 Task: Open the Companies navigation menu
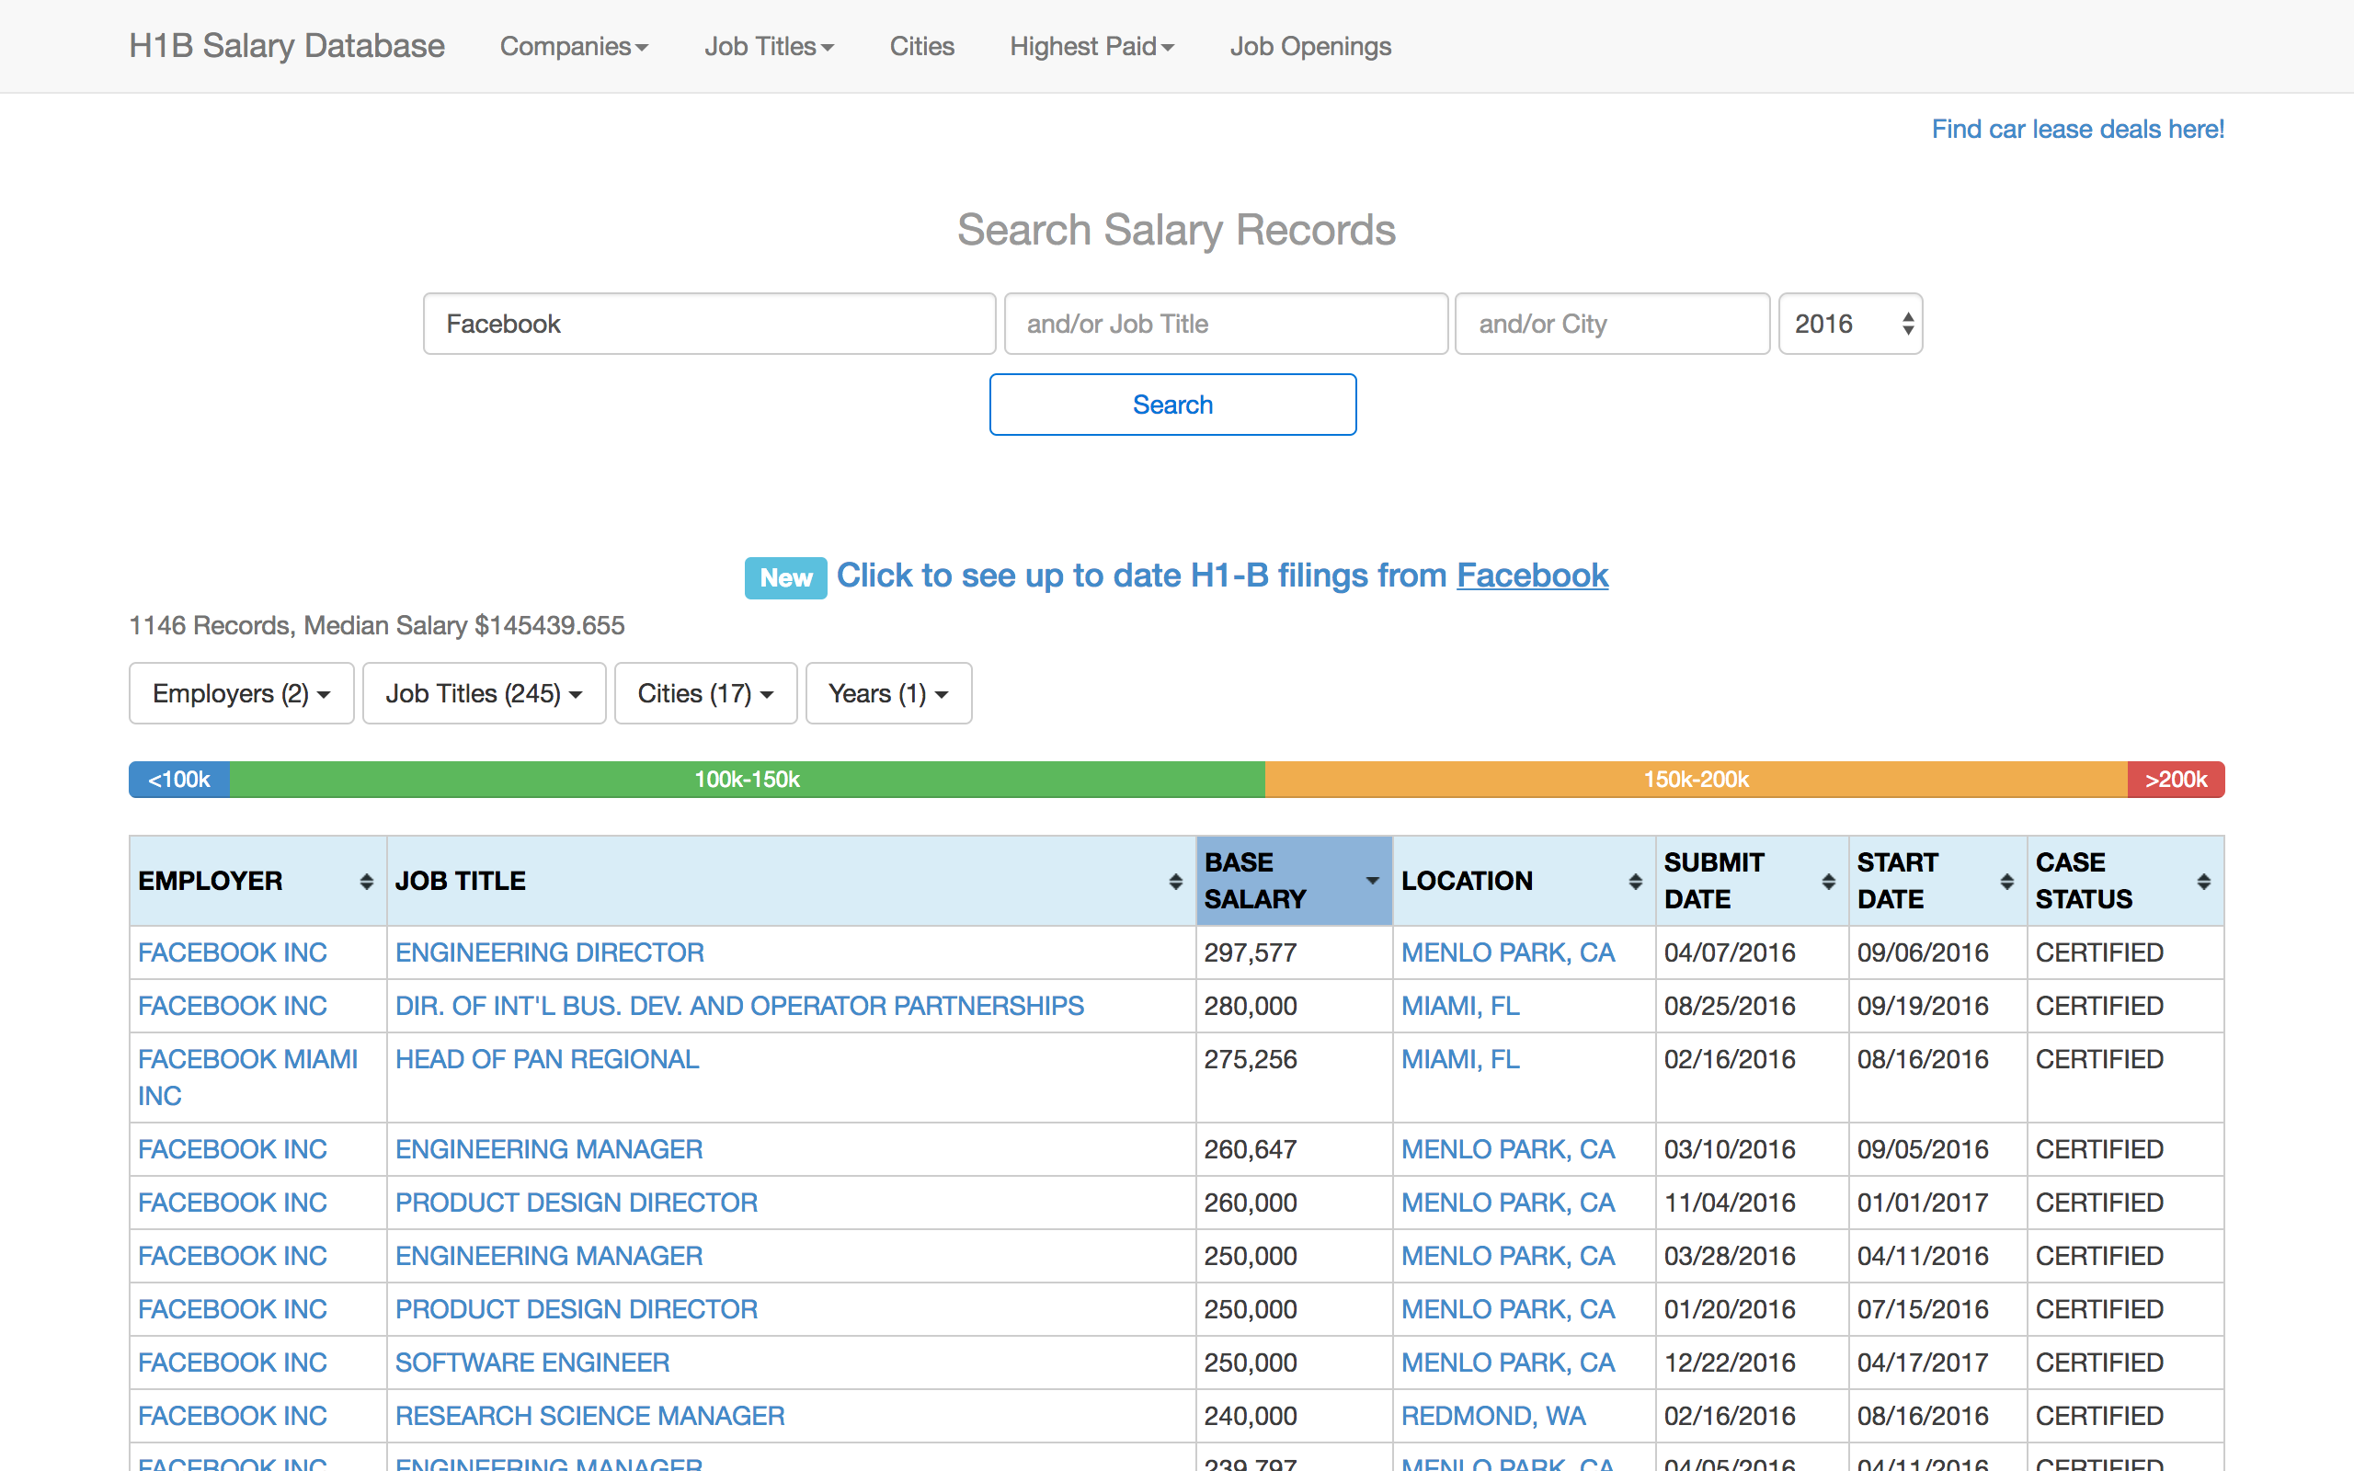(574, 46)
